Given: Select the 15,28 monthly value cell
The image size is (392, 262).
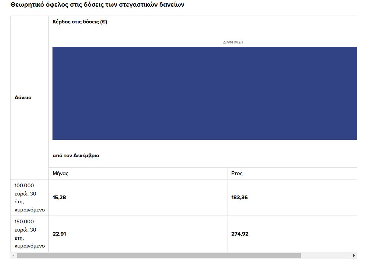Looking at the screenshot, I should 60,198.
